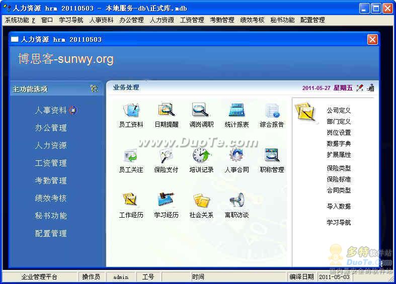Open the 考勤管理 menu in menu bar
Screen dimensions: 396x284
coord(222,20)
